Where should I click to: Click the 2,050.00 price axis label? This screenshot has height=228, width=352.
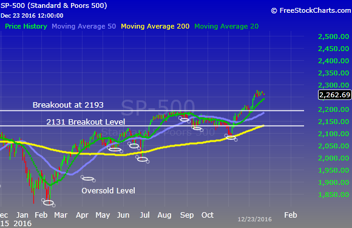click(334, 146)
